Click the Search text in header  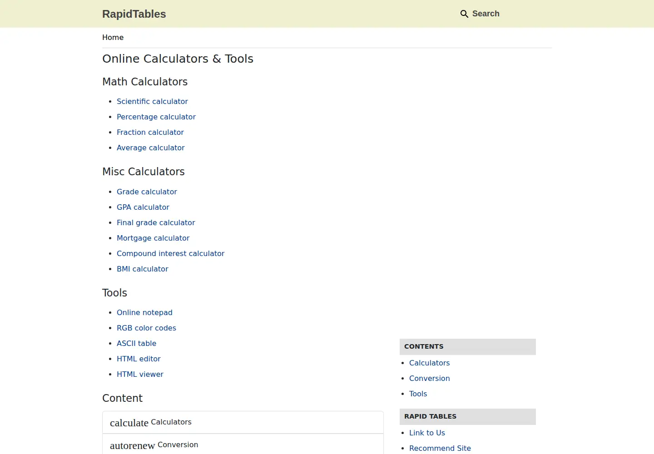click(486, 14)
